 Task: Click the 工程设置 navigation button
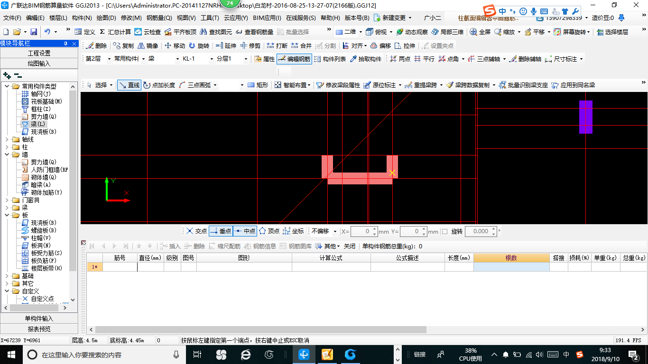tap(39, 53)
